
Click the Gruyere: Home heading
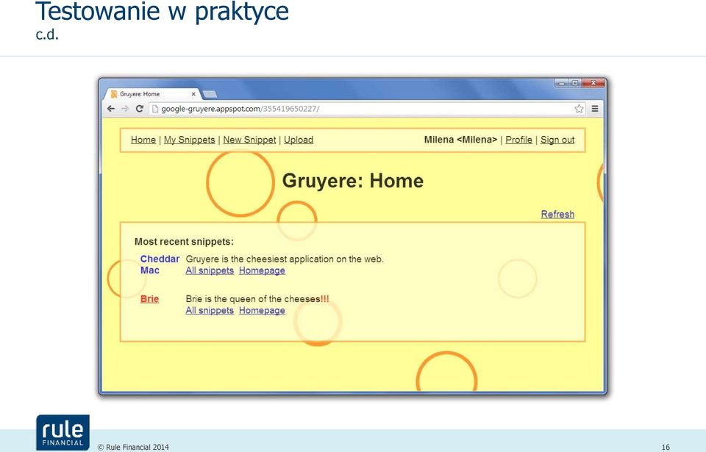[353, 181]
